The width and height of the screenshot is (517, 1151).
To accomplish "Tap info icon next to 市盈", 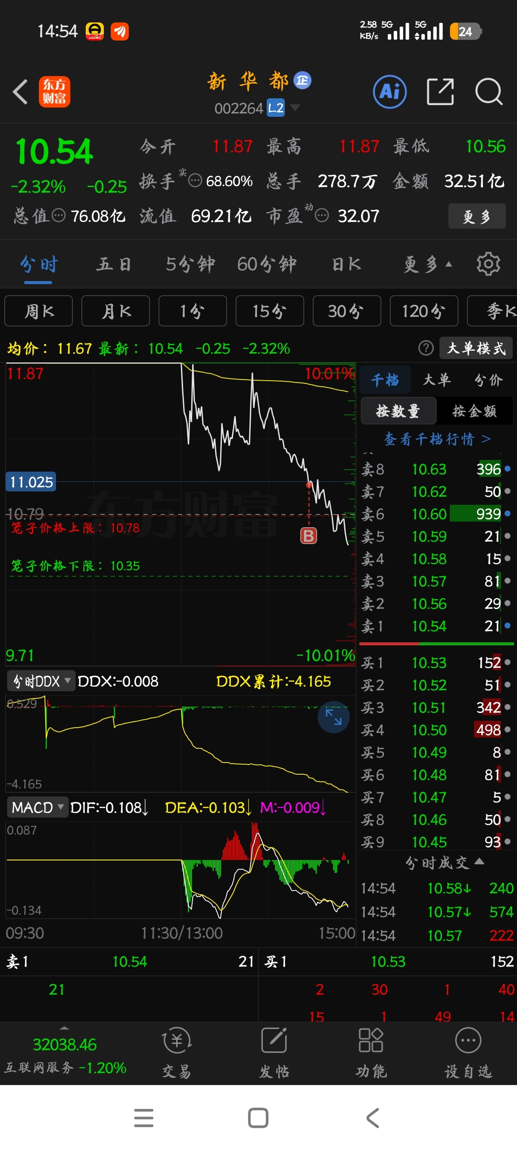I will 322,216.
